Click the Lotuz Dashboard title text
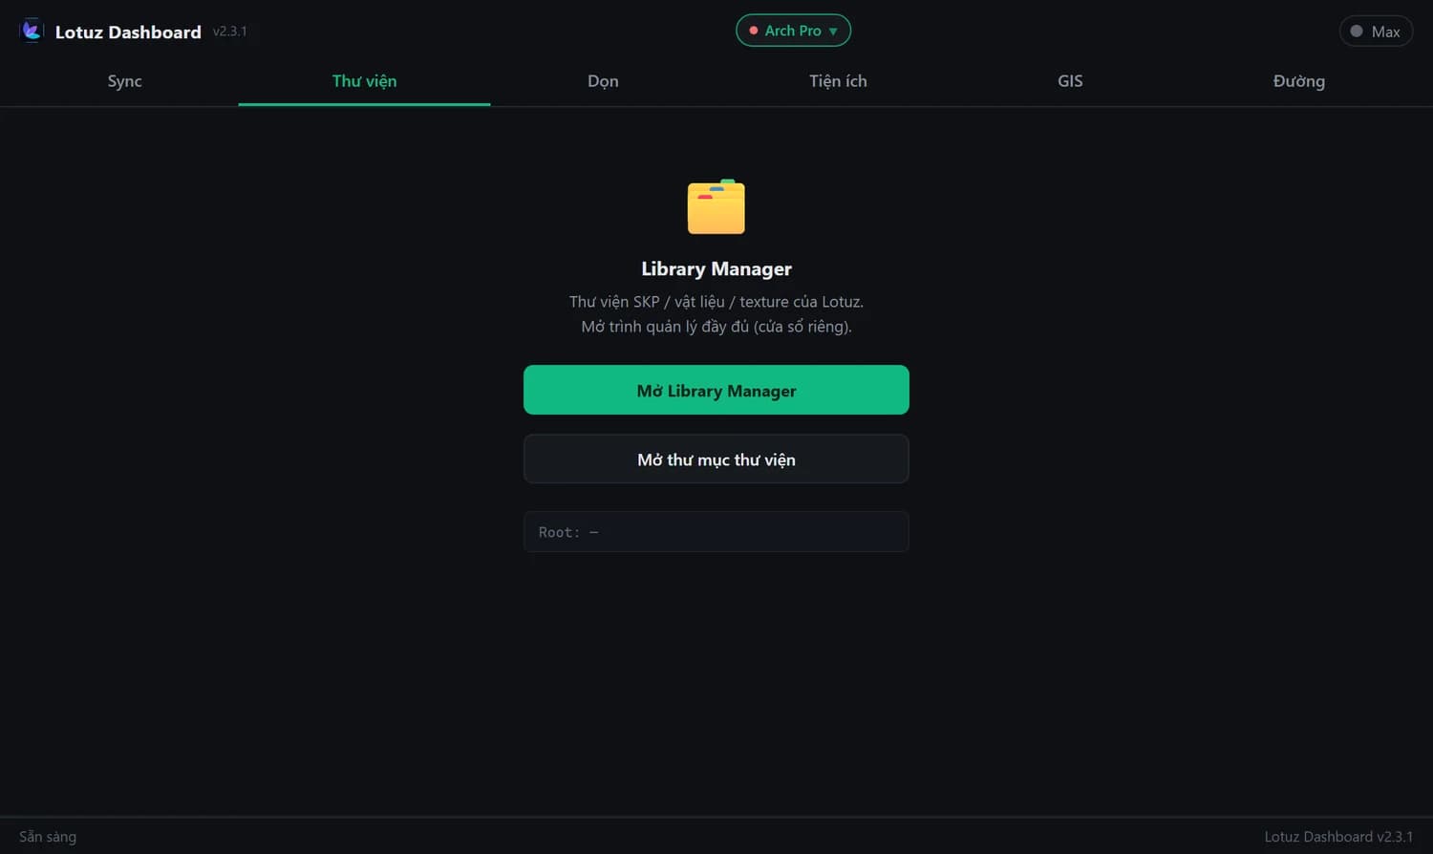The image size is (1433, 854). 128,32
